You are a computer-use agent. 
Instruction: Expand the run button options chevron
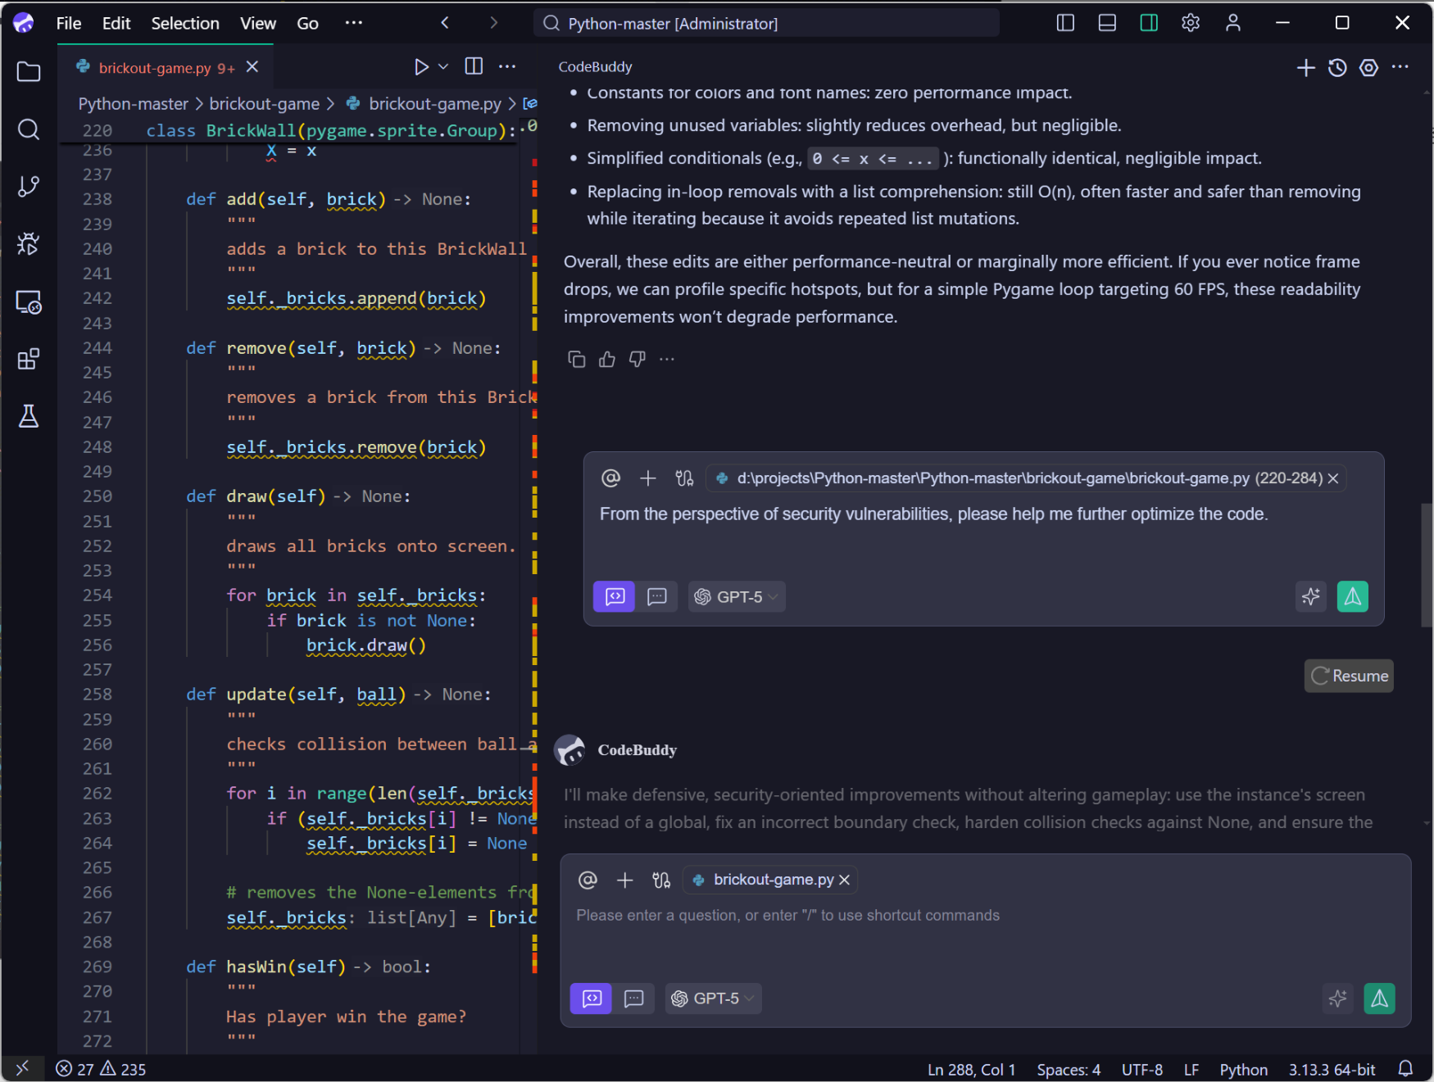442,66
